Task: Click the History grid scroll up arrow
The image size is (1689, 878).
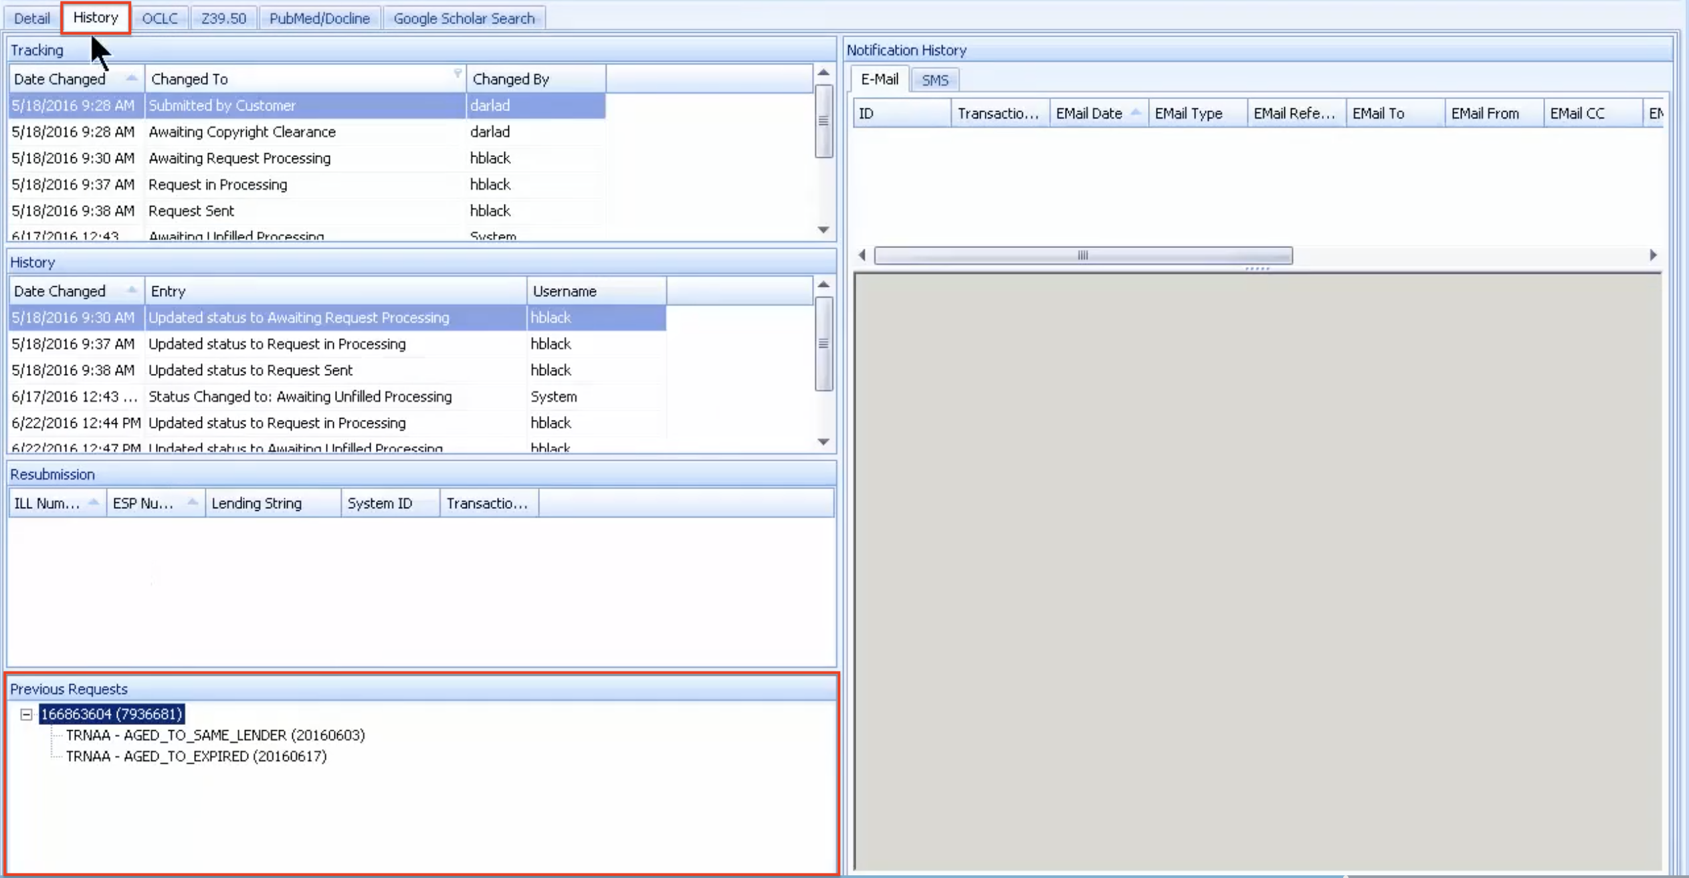Action: point(823,285)
